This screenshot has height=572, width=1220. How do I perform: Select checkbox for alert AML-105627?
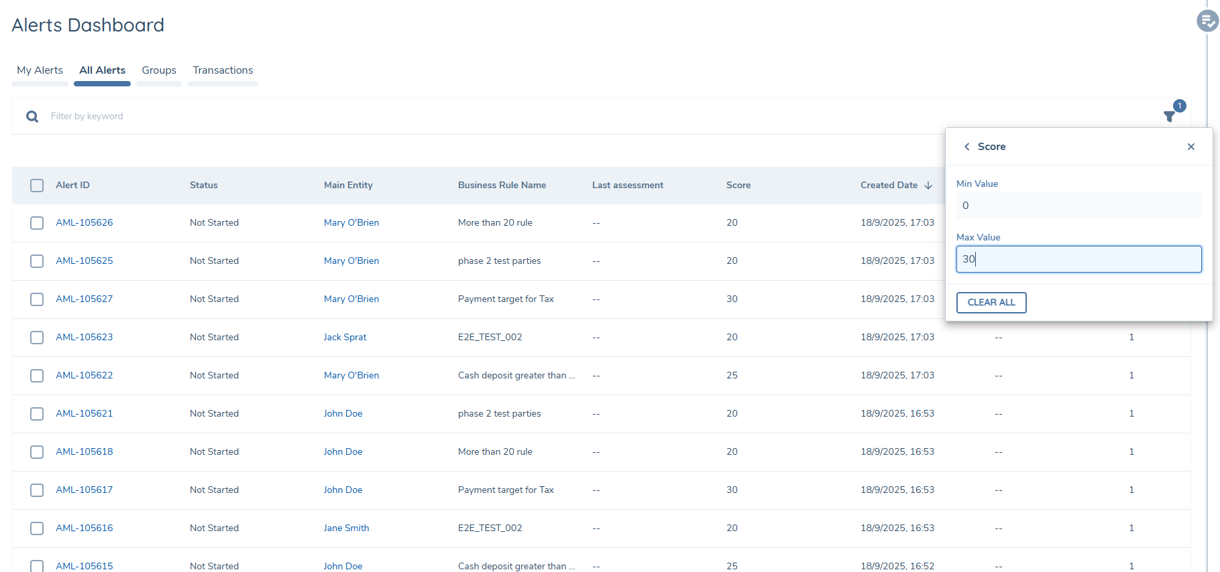[37, 299]
